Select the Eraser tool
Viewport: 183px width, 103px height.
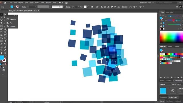point(5,29)
